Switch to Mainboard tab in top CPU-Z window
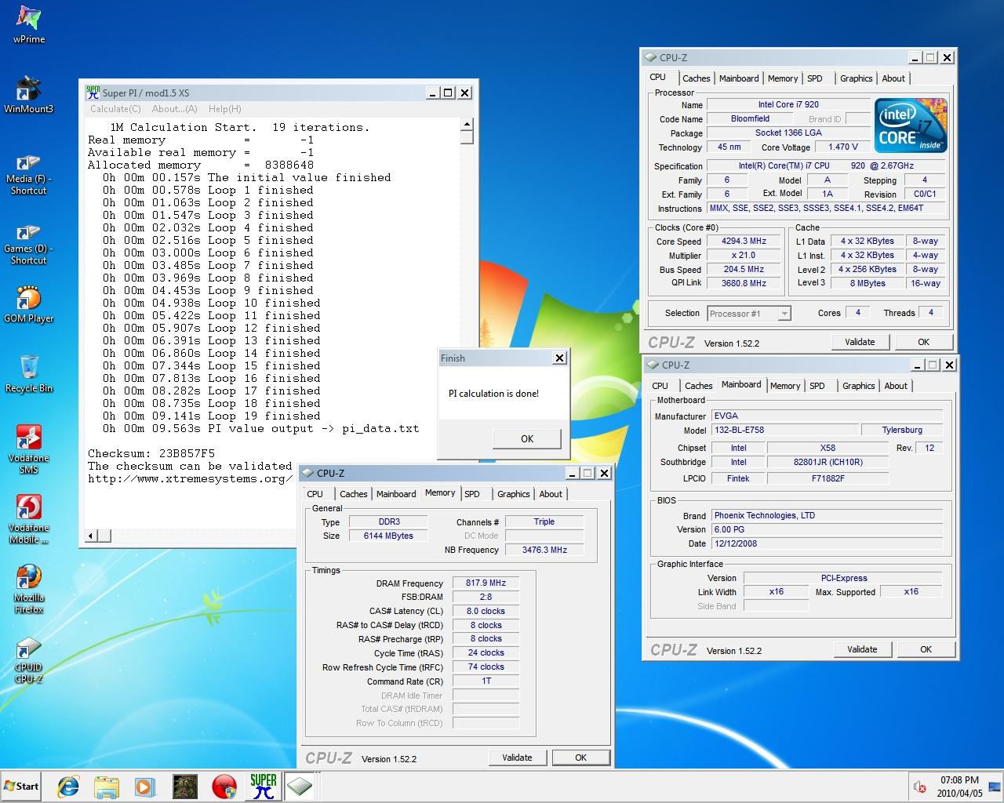Viewport: 1004px width, 803px height. click(x=739, y=78)
